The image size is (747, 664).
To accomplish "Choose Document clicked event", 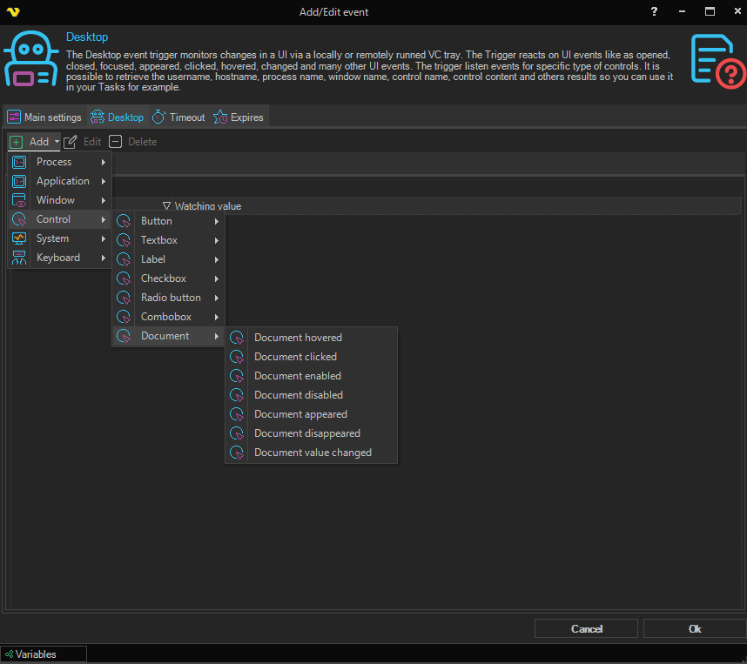I will pos(295,357).
